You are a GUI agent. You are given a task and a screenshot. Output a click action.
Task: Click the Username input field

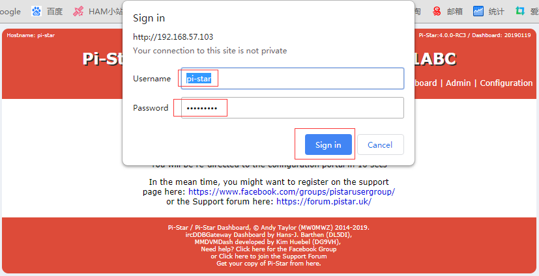[291, 79]
